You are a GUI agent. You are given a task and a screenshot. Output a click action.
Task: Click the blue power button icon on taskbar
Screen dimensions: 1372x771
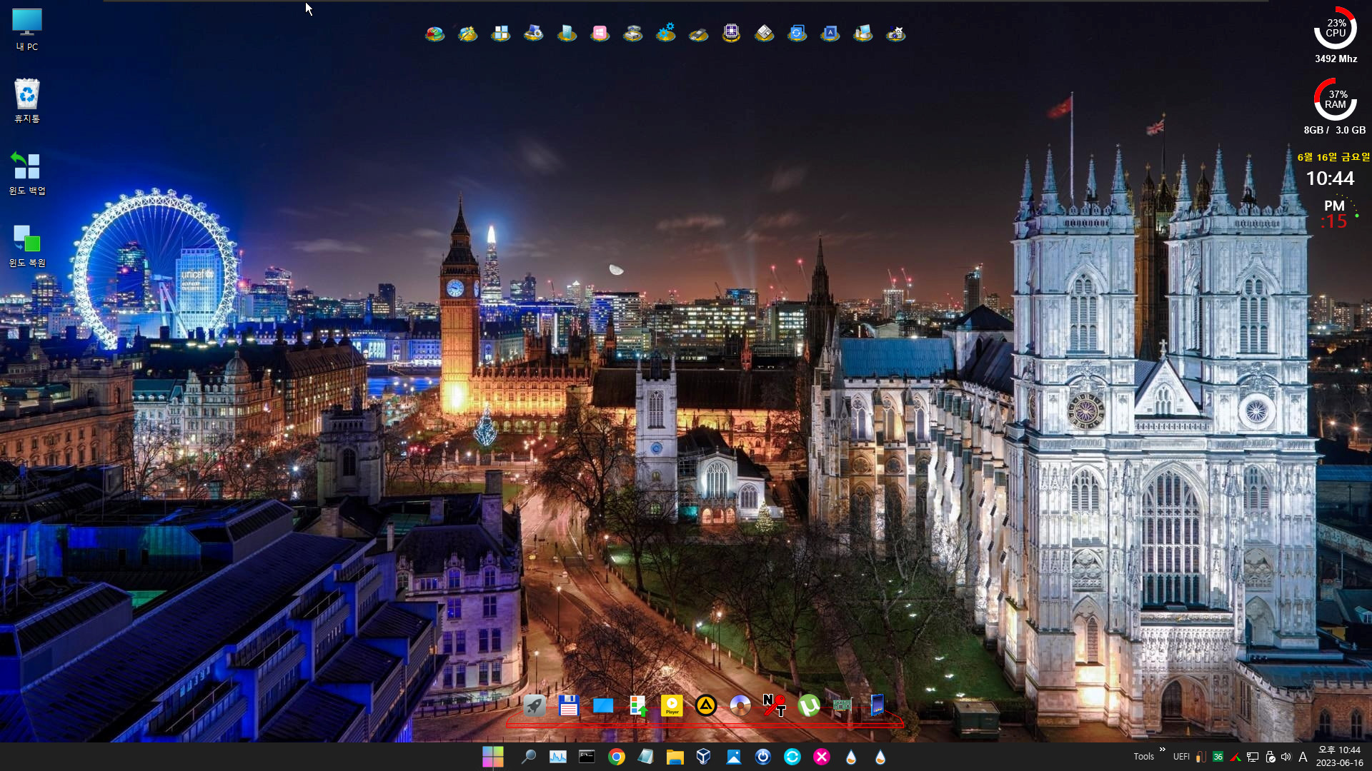coord(762,757)
